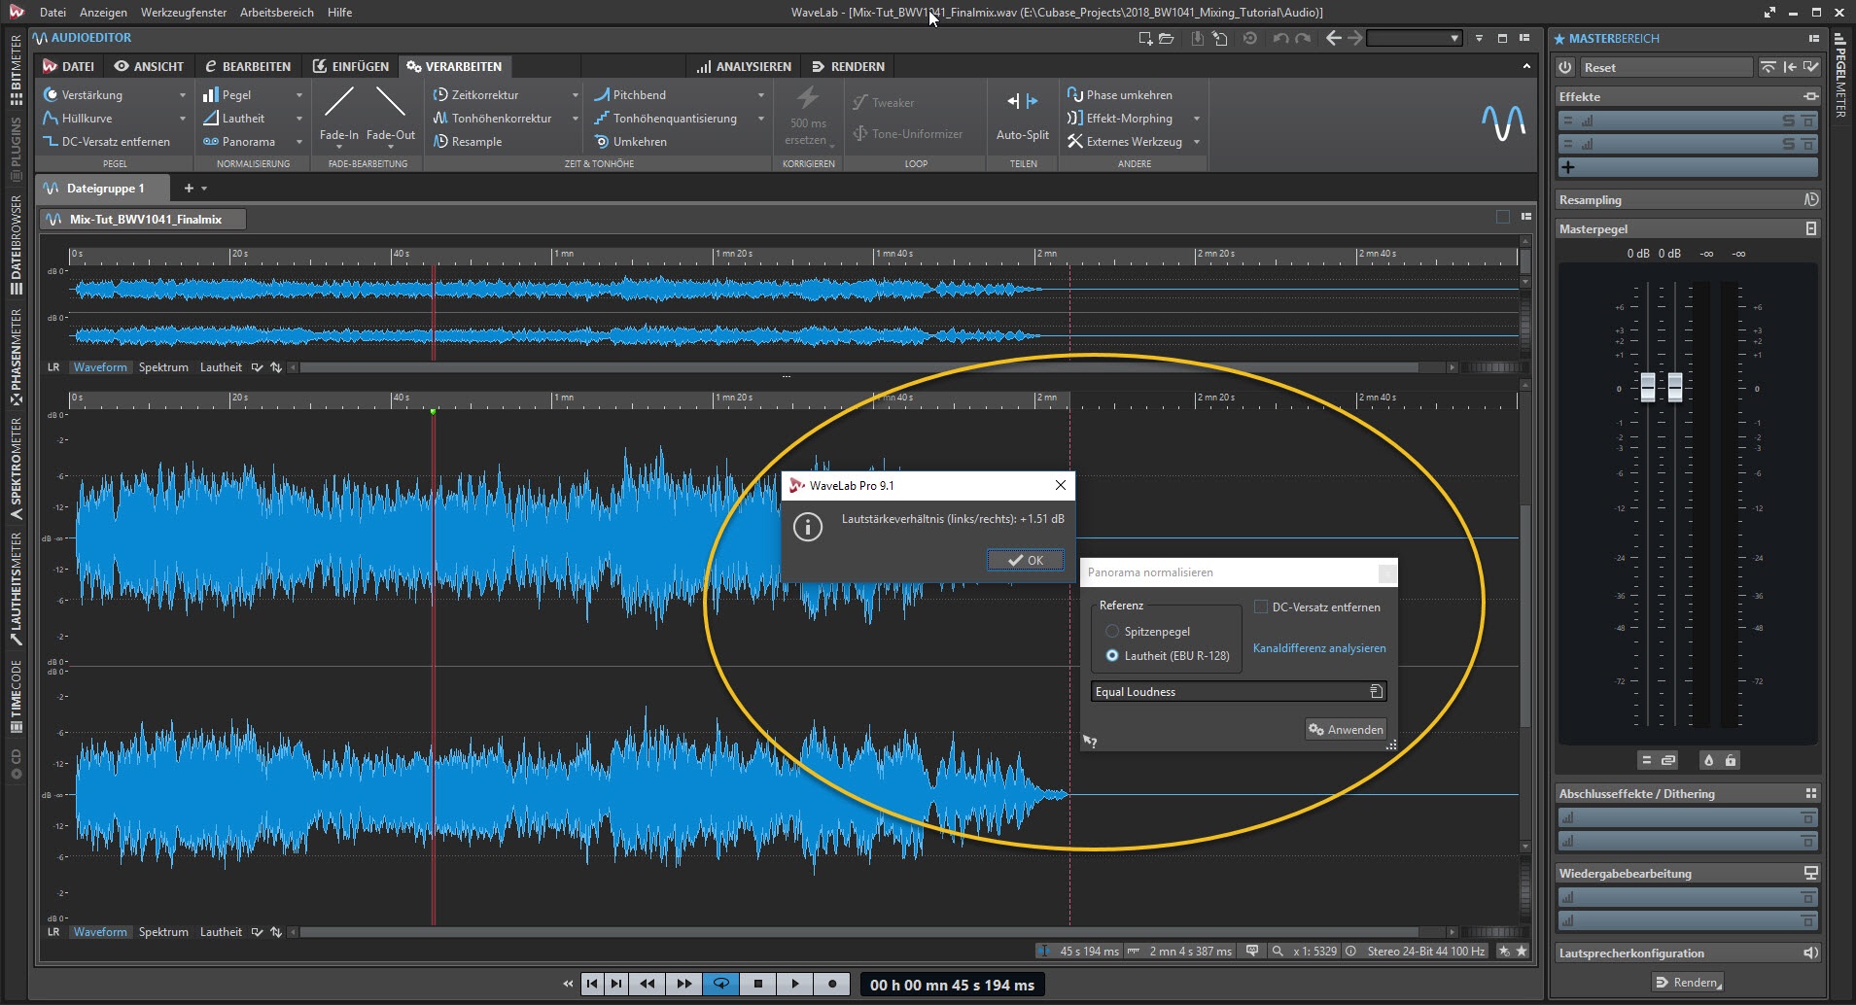The height and width of the screenshot is (1005, 1856).
Task: Click the fast-forward transport button
Action: [x=684, y=984]
